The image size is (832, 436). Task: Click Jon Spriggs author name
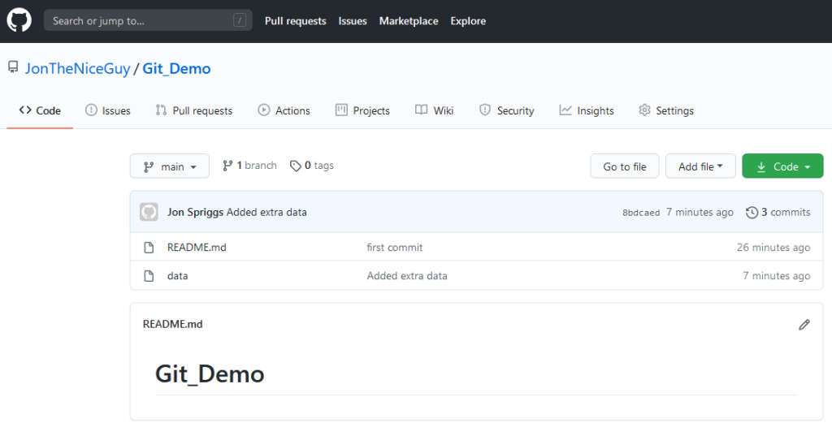195,212
